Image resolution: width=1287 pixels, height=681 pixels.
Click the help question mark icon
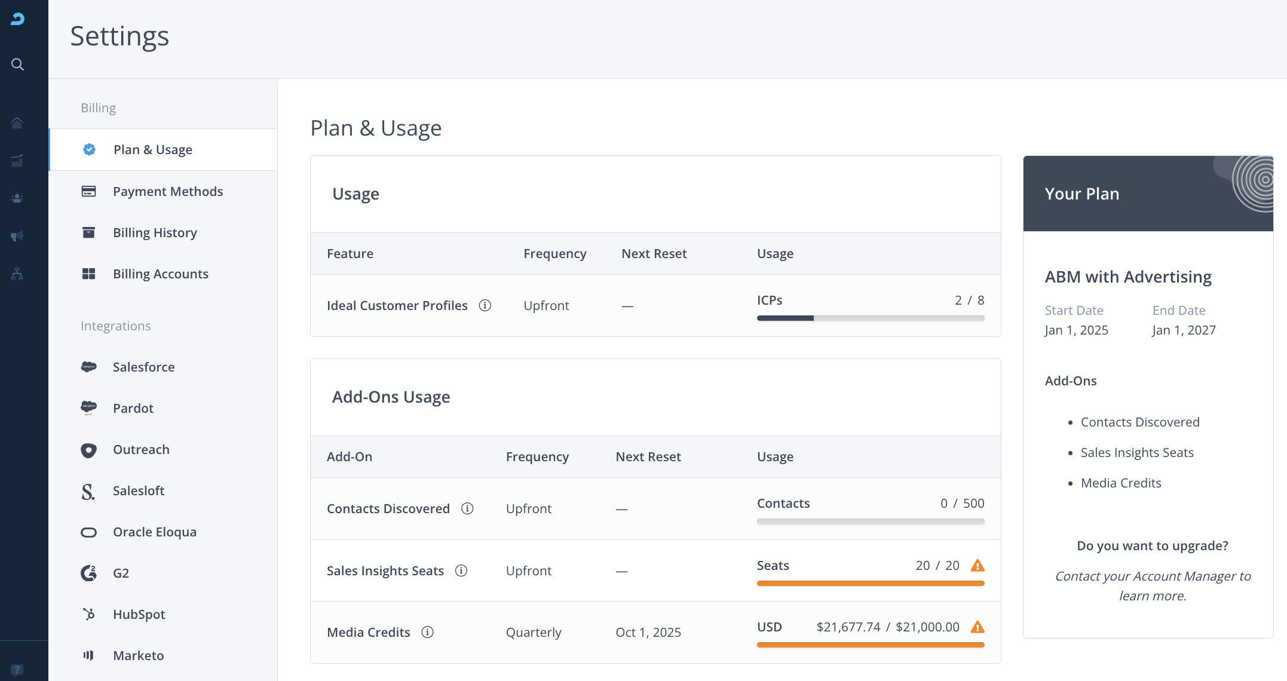17,670
